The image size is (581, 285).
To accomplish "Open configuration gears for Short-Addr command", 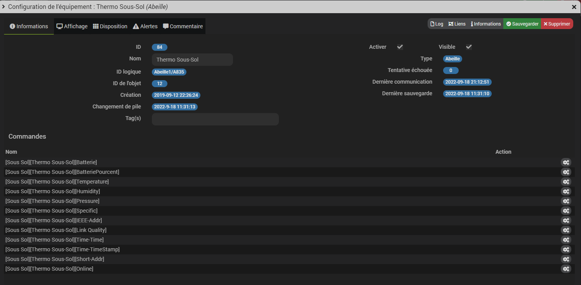I will [x=566, y=259].
